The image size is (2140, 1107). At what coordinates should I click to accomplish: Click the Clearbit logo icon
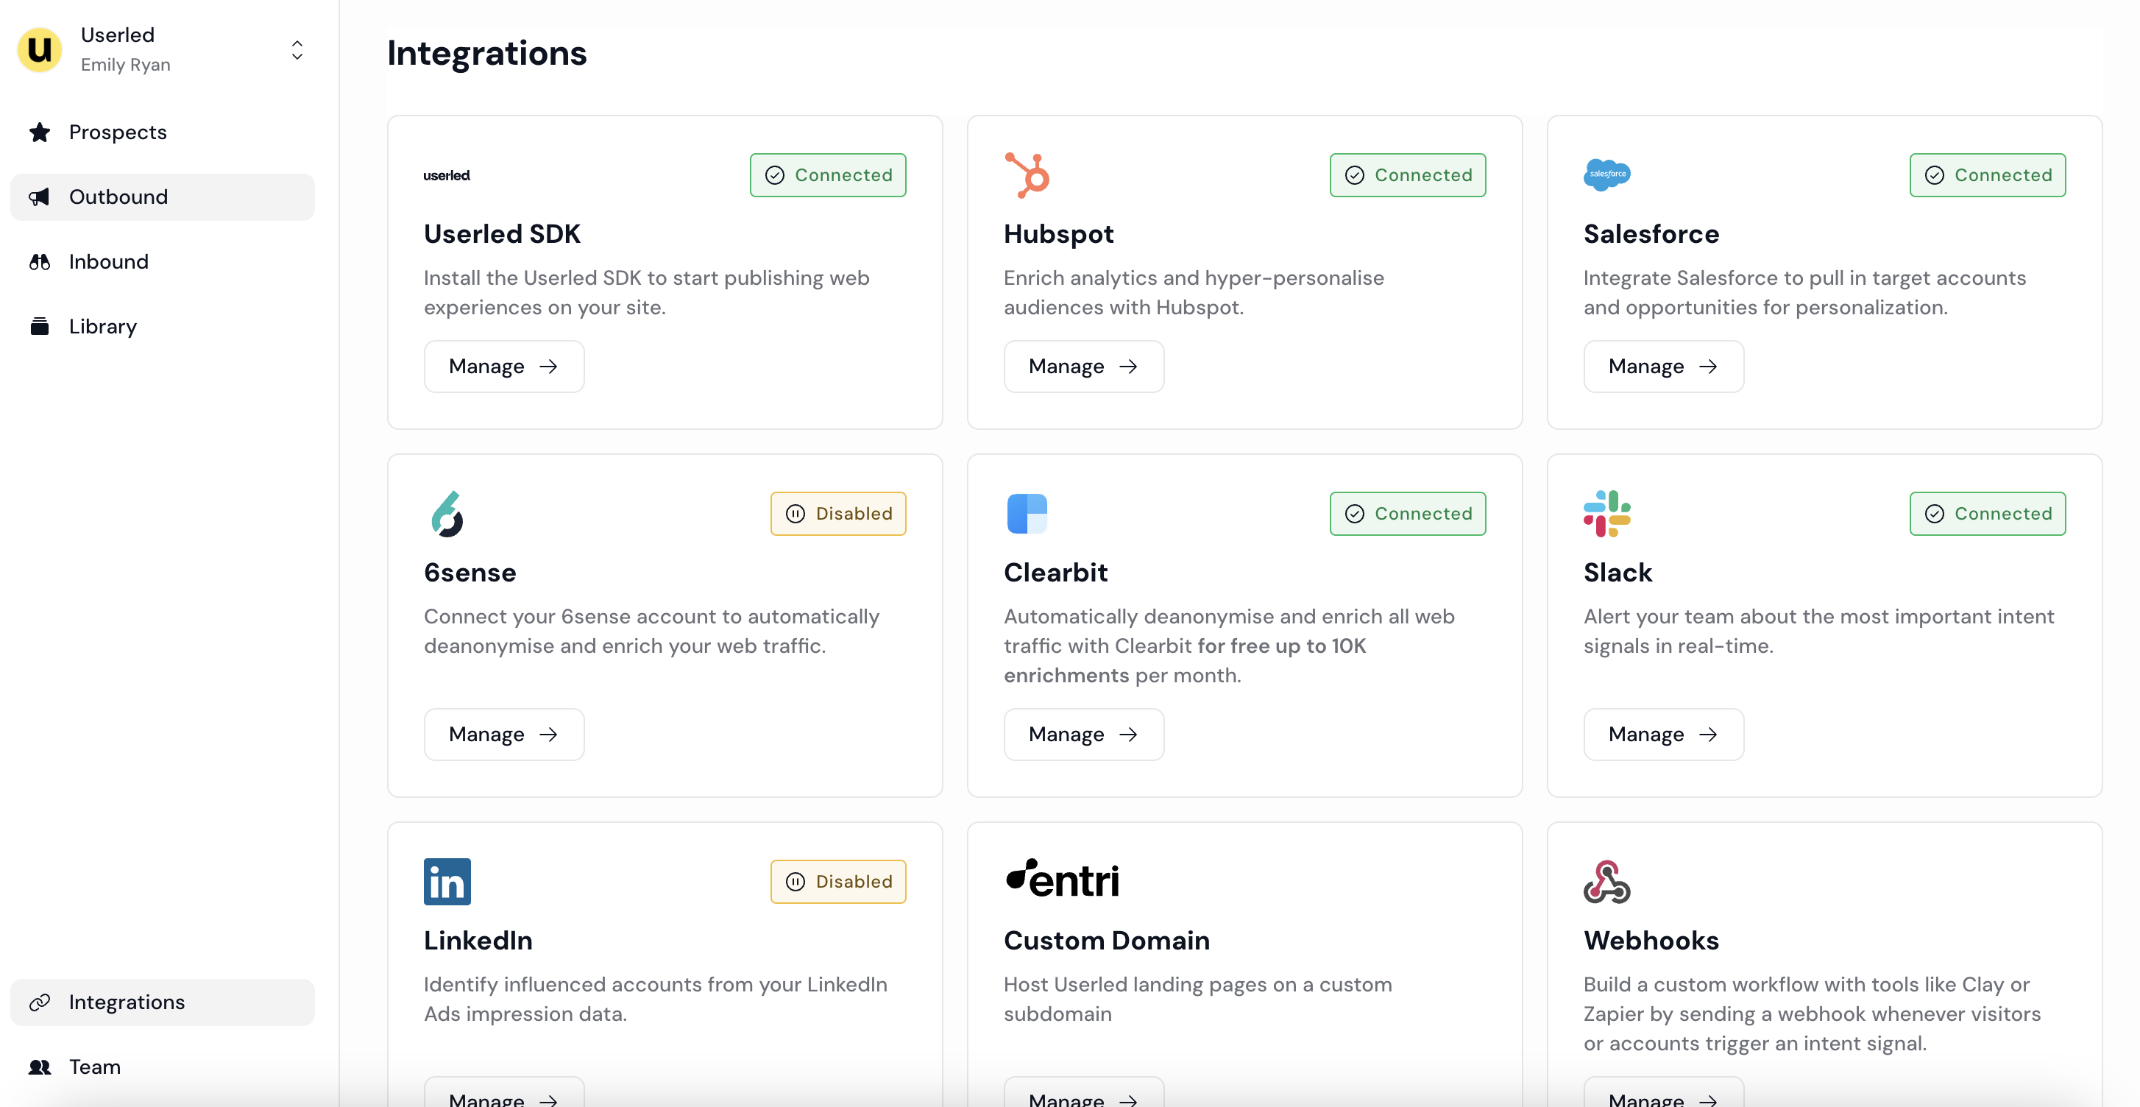(x=1027, y=514)
